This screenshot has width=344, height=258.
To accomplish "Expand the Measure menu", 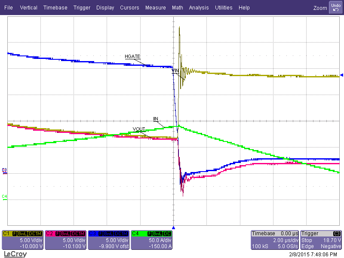I will 155,8.
